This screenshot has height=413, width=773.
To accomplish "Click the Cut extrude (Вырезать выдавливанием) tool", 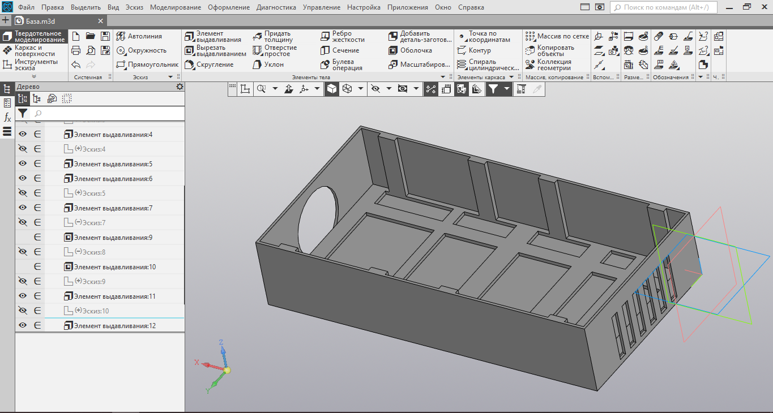I will 215,51.
